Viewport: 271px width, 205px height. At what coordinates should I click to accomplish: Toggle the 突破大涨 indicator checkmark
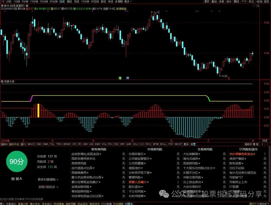(x=2, y=81)
